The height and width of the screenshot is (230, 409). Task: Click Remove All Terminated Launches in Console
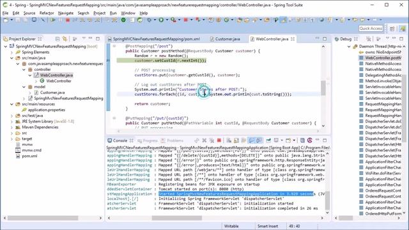tap(212, 141)
